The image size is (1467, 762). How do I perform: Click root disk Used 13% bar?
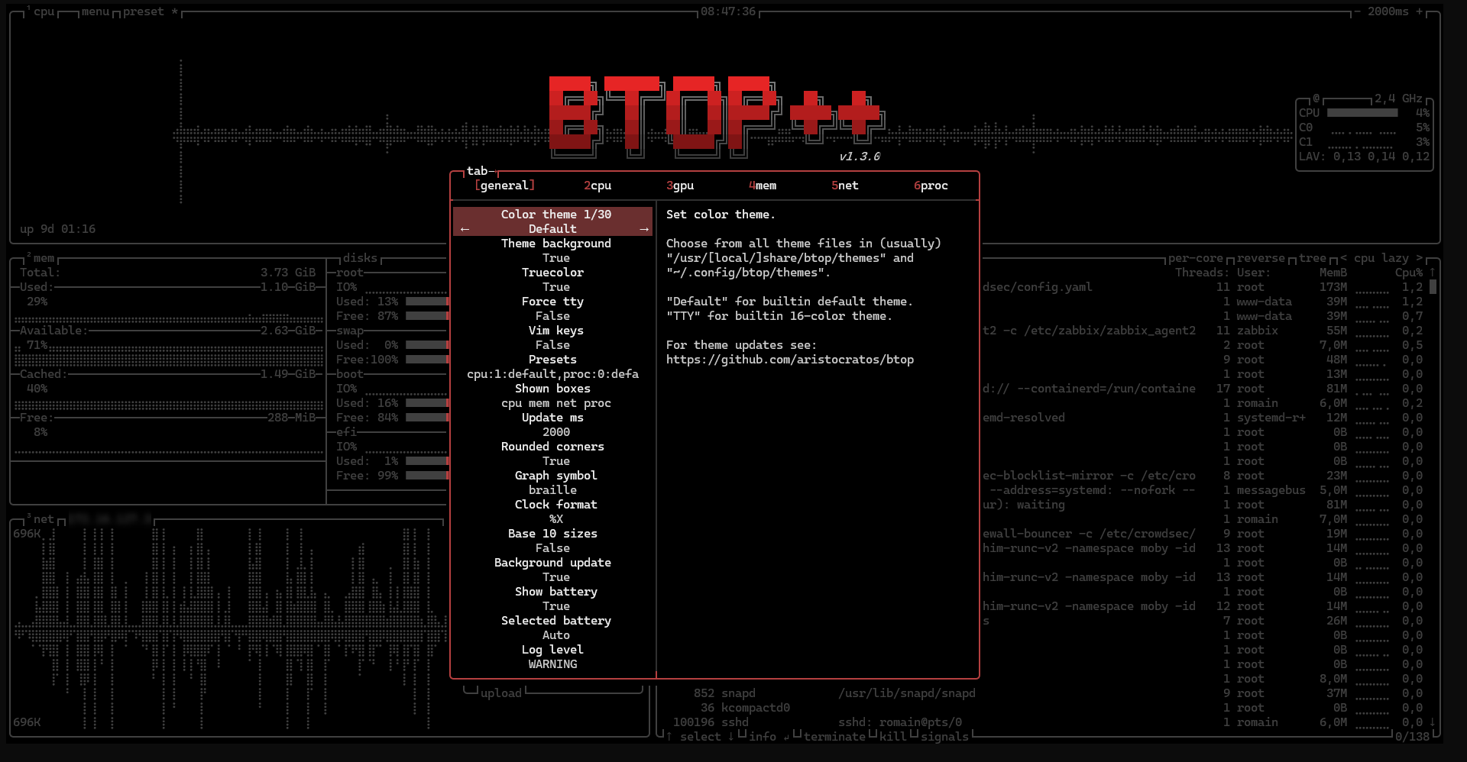click(x=427, y=302)
